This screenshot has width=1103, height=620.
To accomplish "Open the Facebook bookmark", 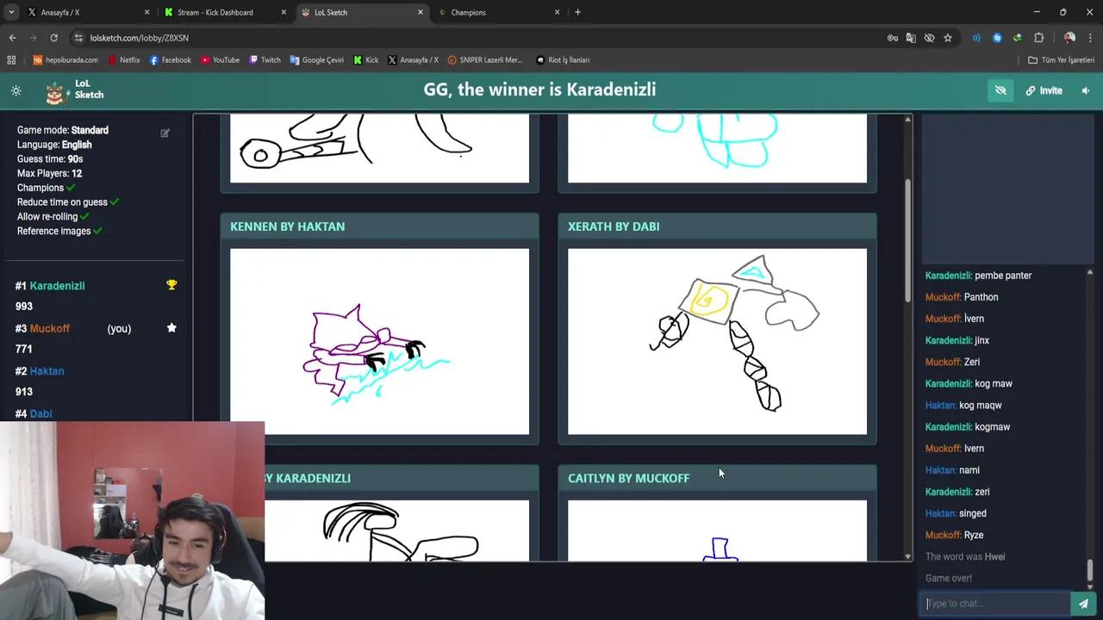I will pyautogui.click(x=170, y=60).
